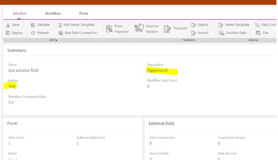278x164 pixels.
Task: Click the Import label
Action: pos(203,33)
